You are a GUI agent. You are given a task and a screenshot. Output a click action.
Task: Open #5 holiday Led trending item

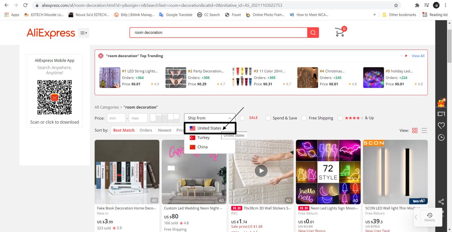click(393, 77)
